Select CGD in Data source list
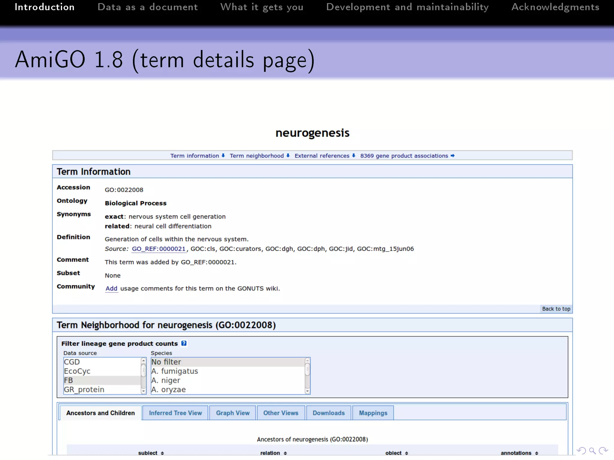The width and height of the screenshot is (614, 460). [102, 362]
